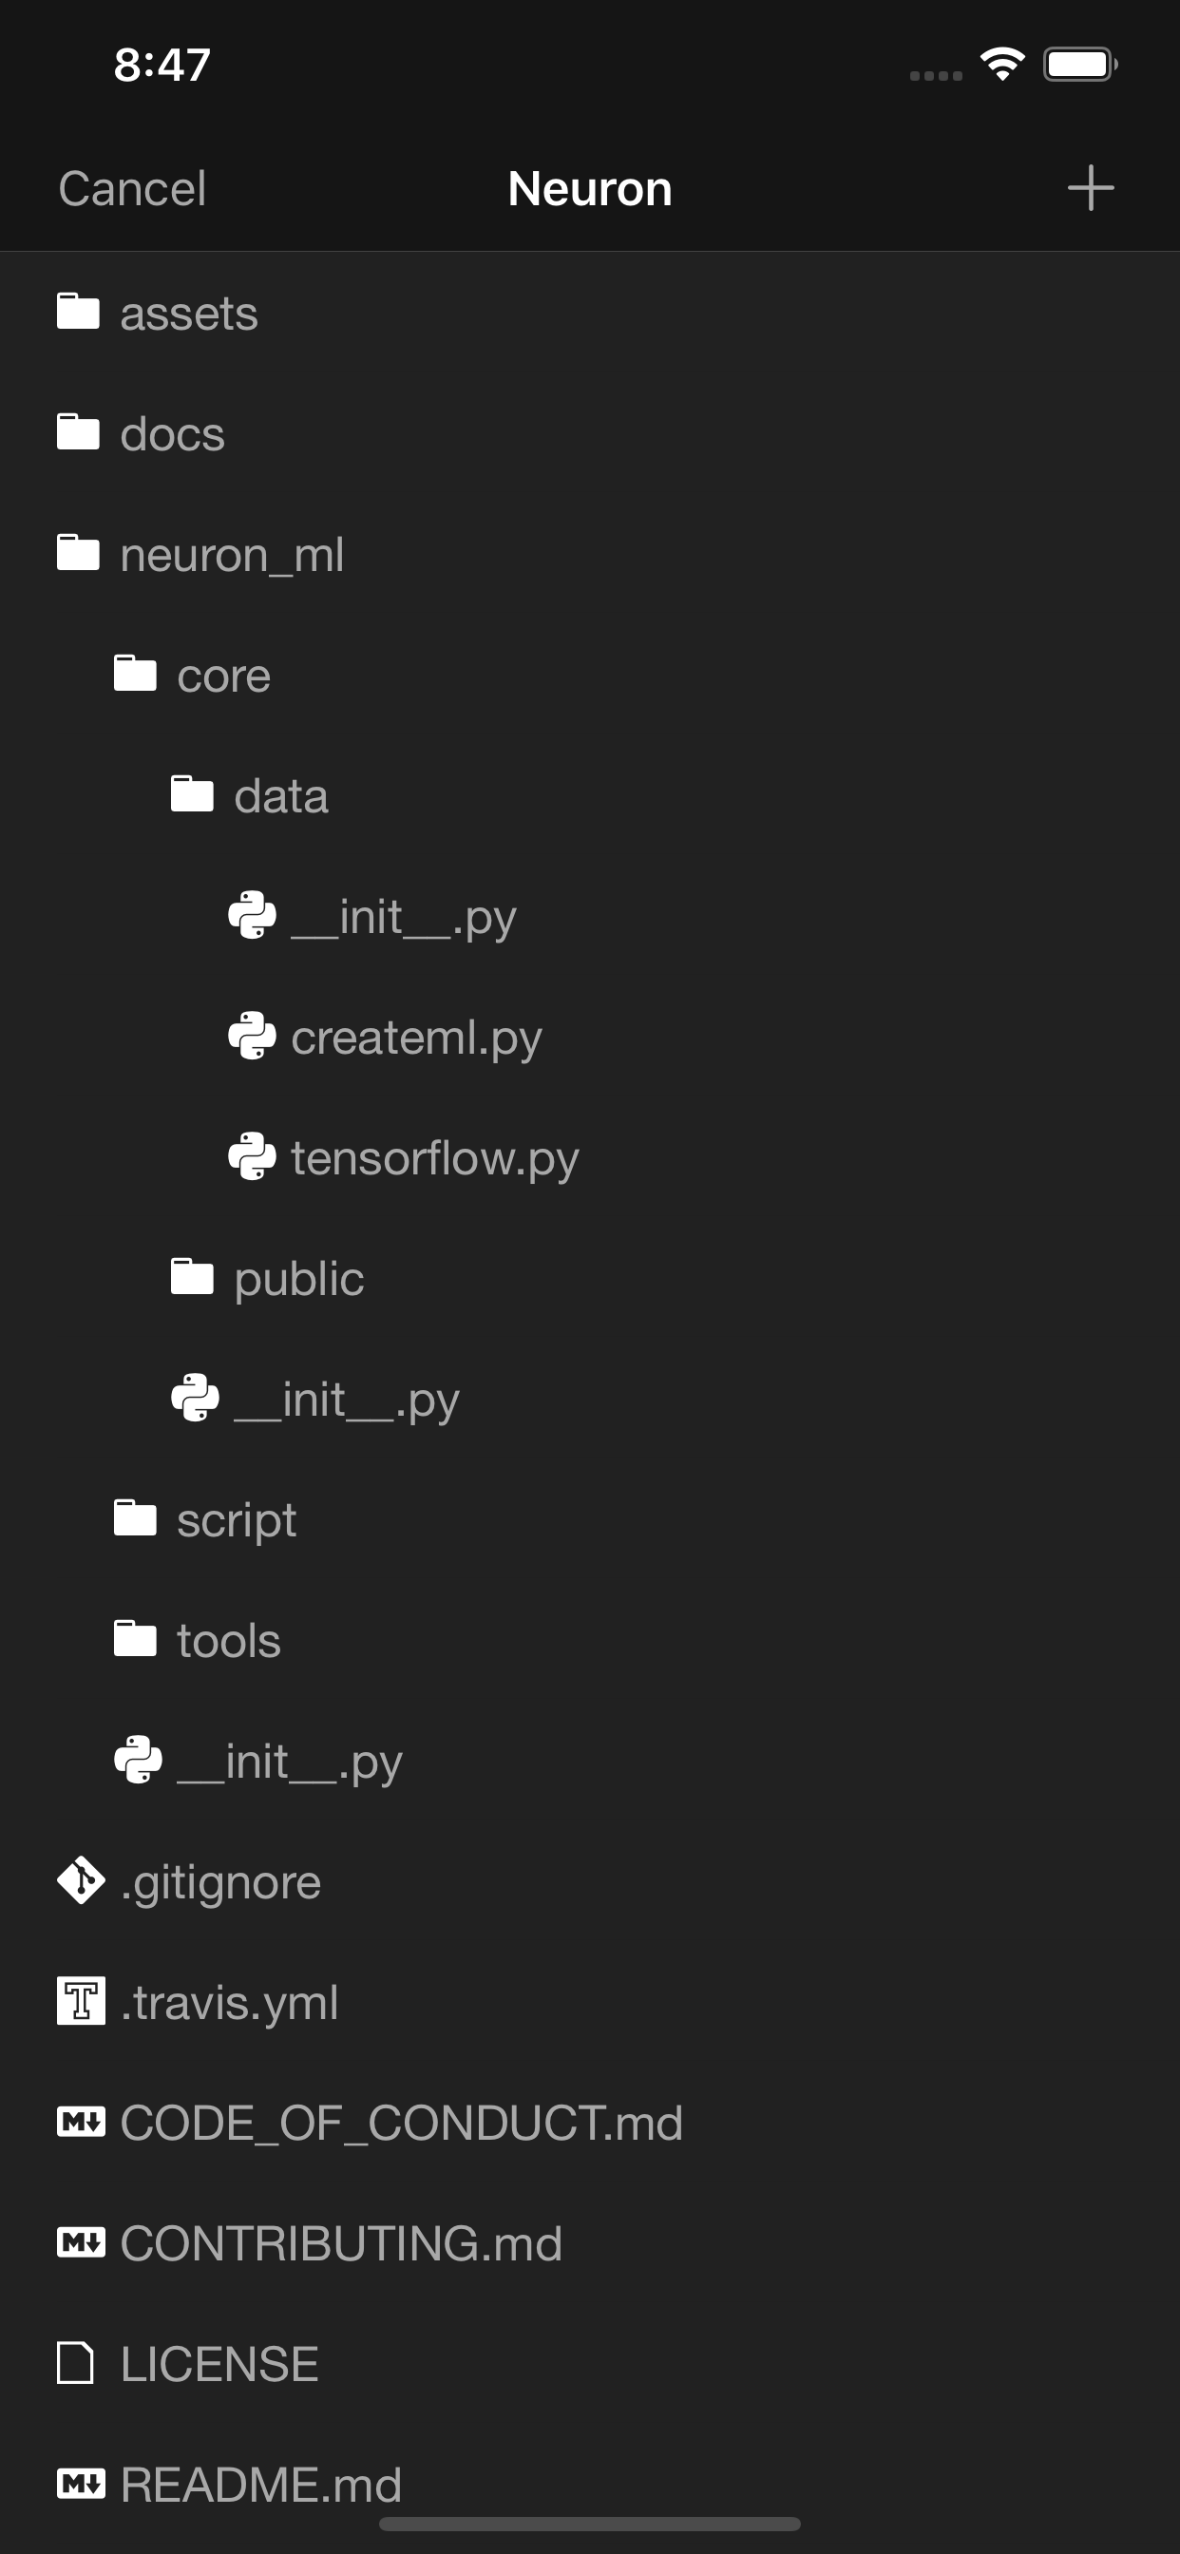Select the tools folder
Image resolution: width=1180 pixels, height=2554 pixels.
point(228,1639)
